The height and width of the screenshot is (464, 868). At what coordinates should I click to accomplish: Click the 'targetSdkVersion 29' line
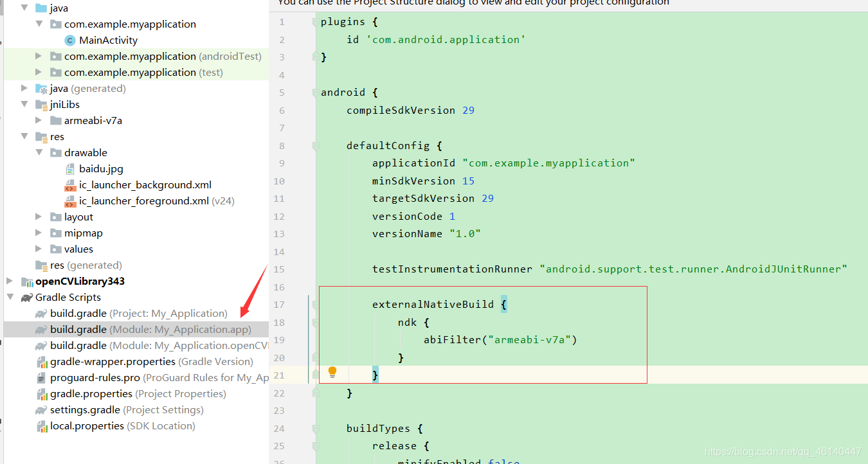[x=433, y=198]
